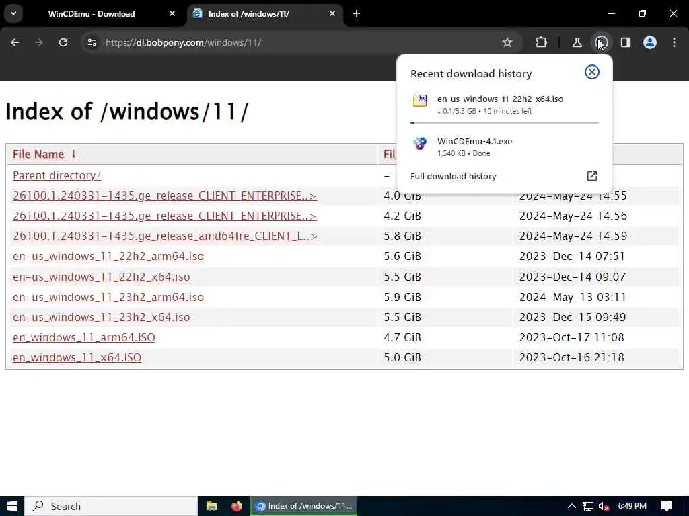The height and width of the screenshot is (516, 689).
Task: Toggle the Downloads toolbar icon
Action: (601, 42)
